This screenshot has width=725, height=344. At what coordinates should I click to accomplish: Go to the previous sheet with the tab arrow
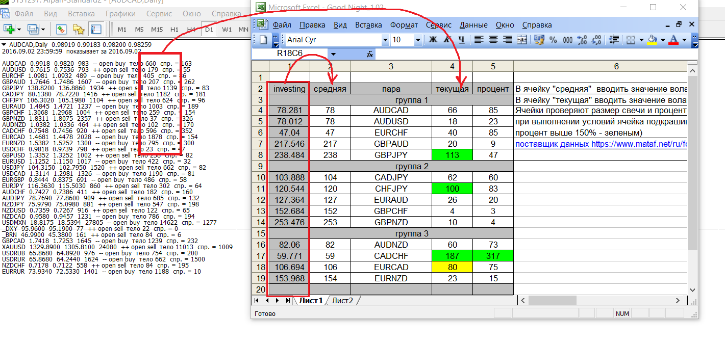pyautogui.click(x=267, y=301)
